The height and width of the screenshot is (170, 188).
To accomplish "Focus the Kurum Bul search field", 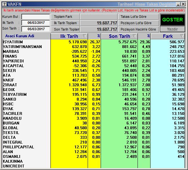I will (36, 17).
